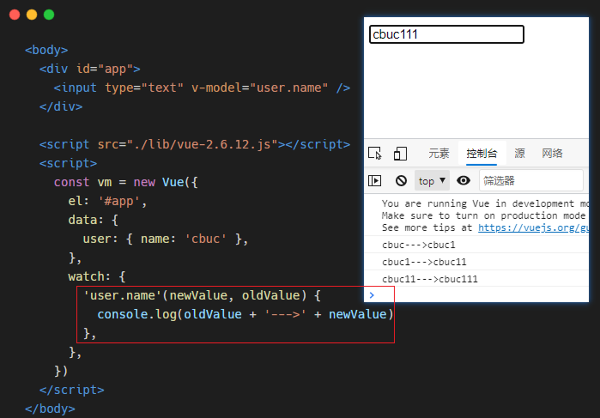
Task: Clear the console with the ban icon
Action: pyautogui.click(x=401, y=181)
